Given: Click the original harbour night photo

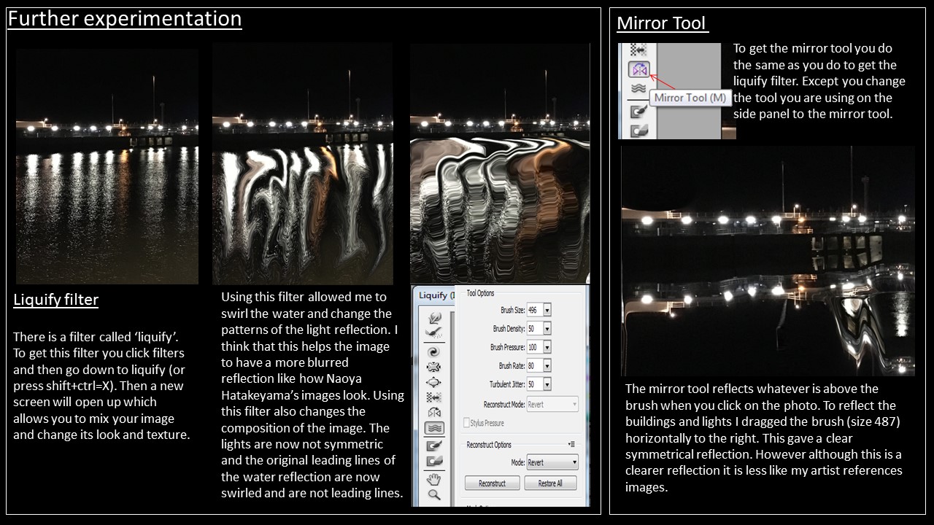Looking at the screenshot, I should click(x=107, y=166).
